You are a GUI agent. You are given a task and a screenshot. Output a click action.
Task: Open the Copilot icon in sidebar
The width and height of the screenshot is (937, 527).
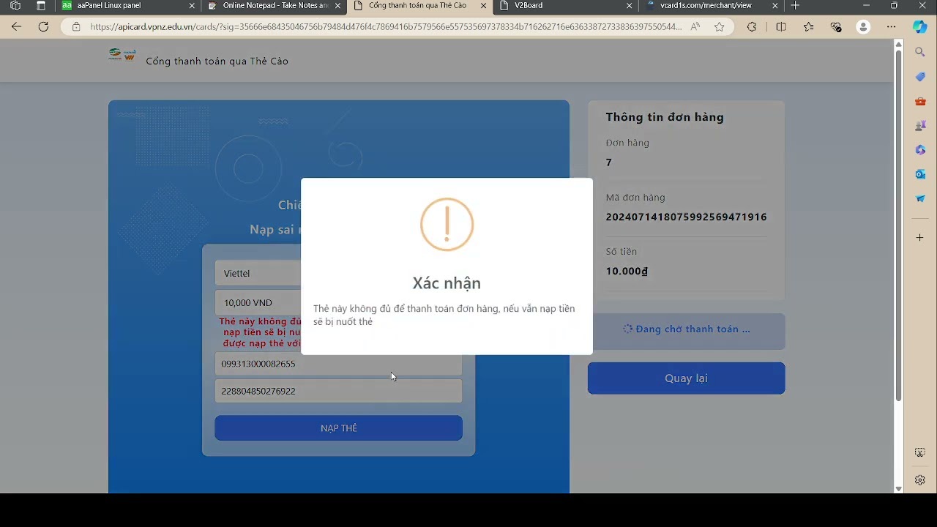920,27
